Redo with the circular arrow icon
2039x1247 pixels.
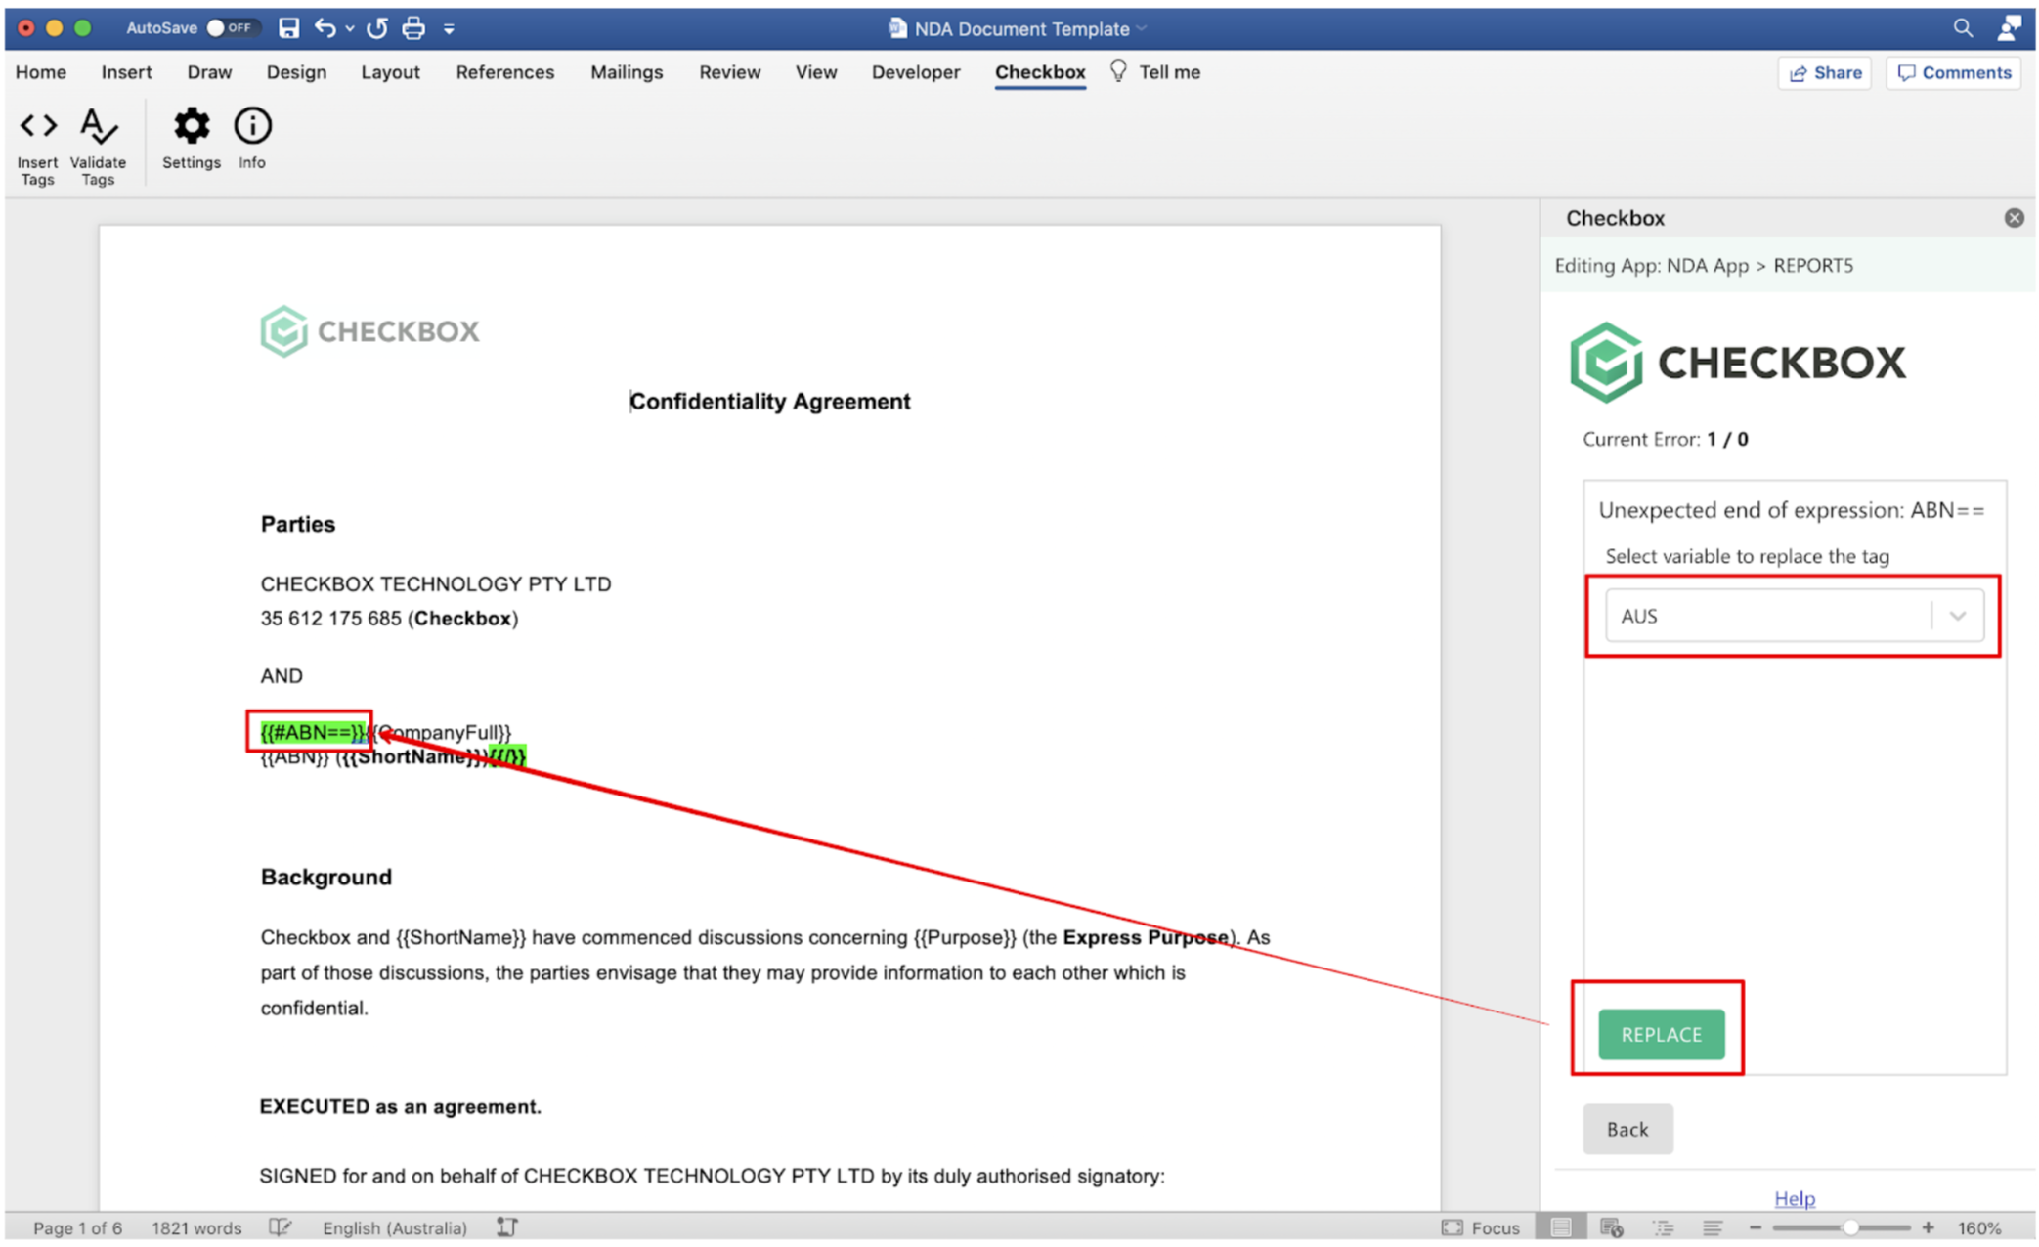(x=377, y=28)
